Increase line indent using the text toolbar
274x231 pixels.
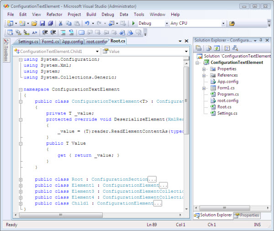coord(53,32)
